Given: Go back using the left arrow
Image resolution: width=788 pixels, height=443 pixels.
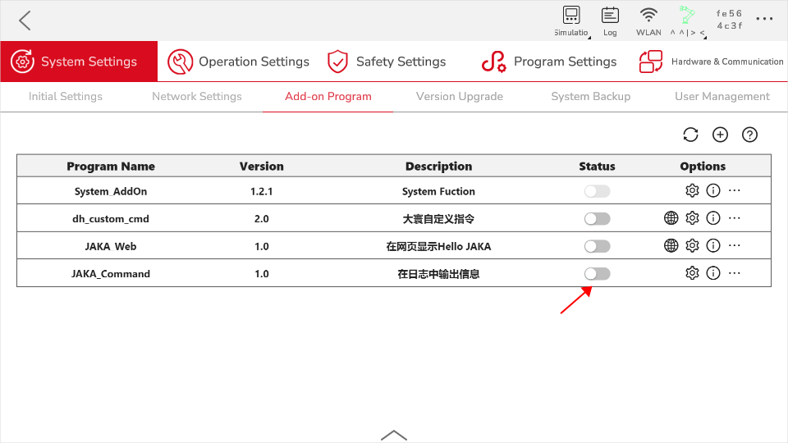Looking at the screenshot, I should 25,21.
